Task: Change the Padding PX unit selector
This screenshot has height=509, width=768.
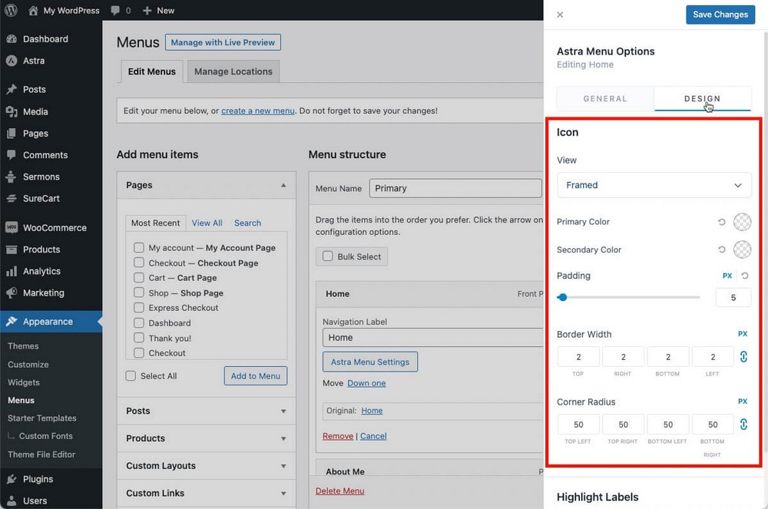Action: 727,276
